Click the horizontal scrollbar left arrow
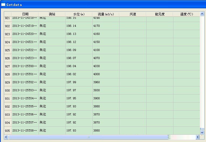 pyautogui.click(x=6, y=137)
